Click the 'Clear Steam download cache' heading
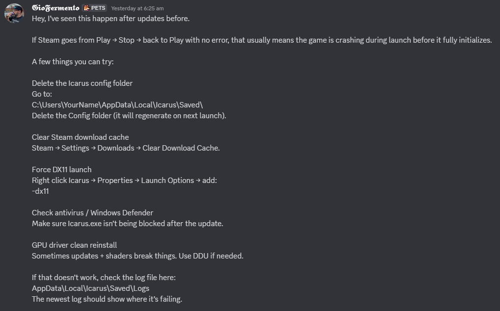 (81, 137)
